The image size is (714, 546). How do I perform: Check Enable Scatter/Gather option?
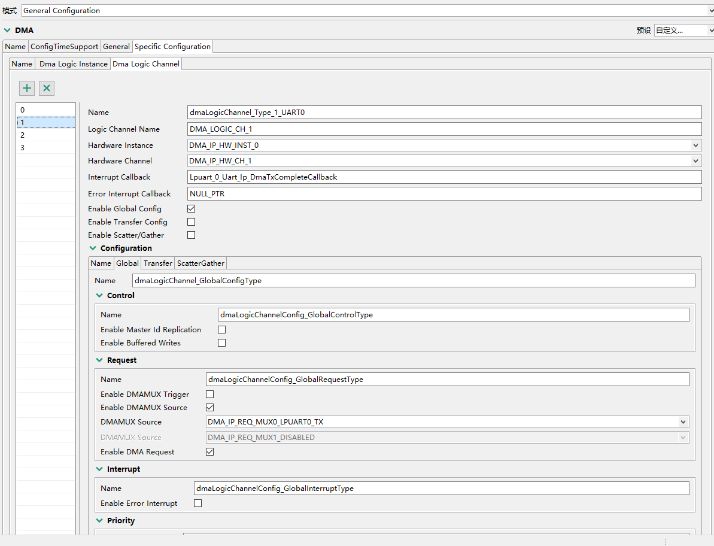pos(192,235)
